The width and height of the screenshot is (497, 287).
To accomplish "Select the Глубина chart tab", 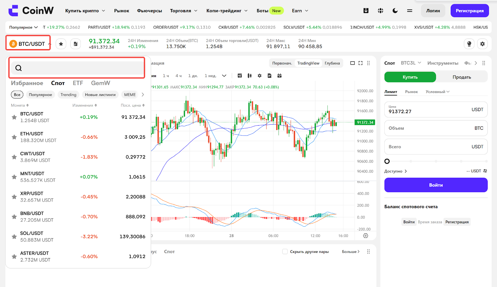I will 332,63.
